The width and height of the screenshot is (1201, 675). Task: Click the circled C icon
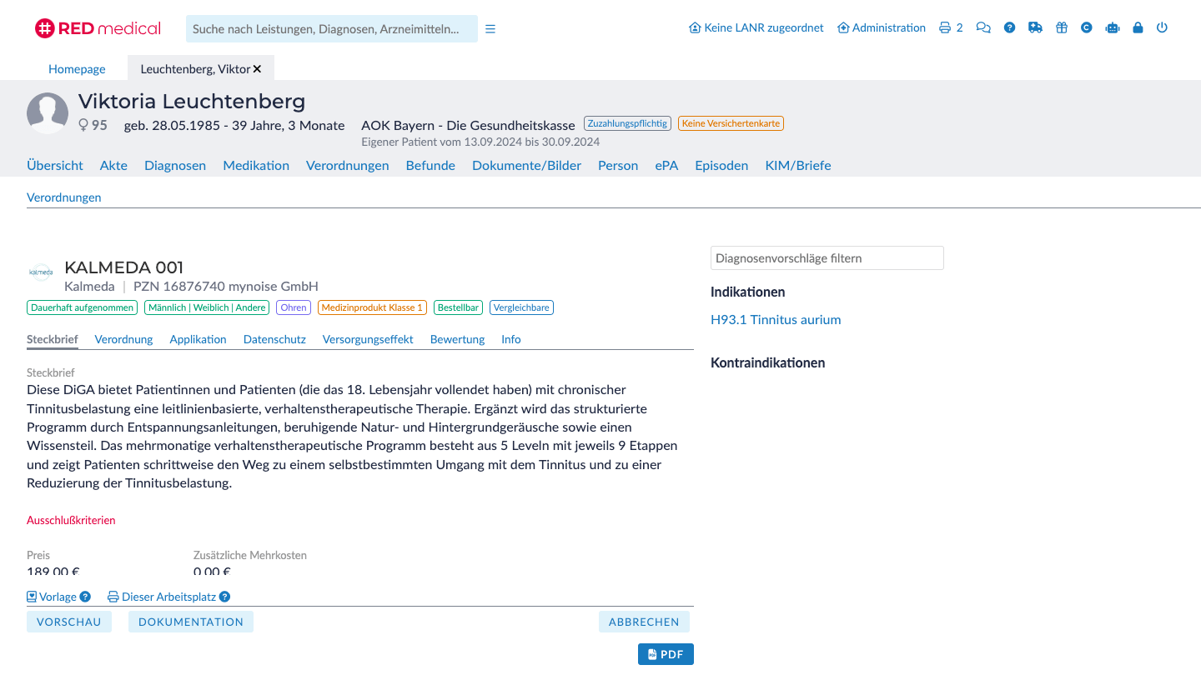[1087, 27]
